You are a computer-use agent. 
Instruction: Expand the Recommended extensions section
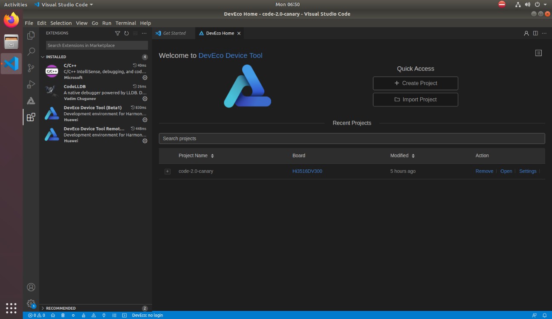click(43, 308)
